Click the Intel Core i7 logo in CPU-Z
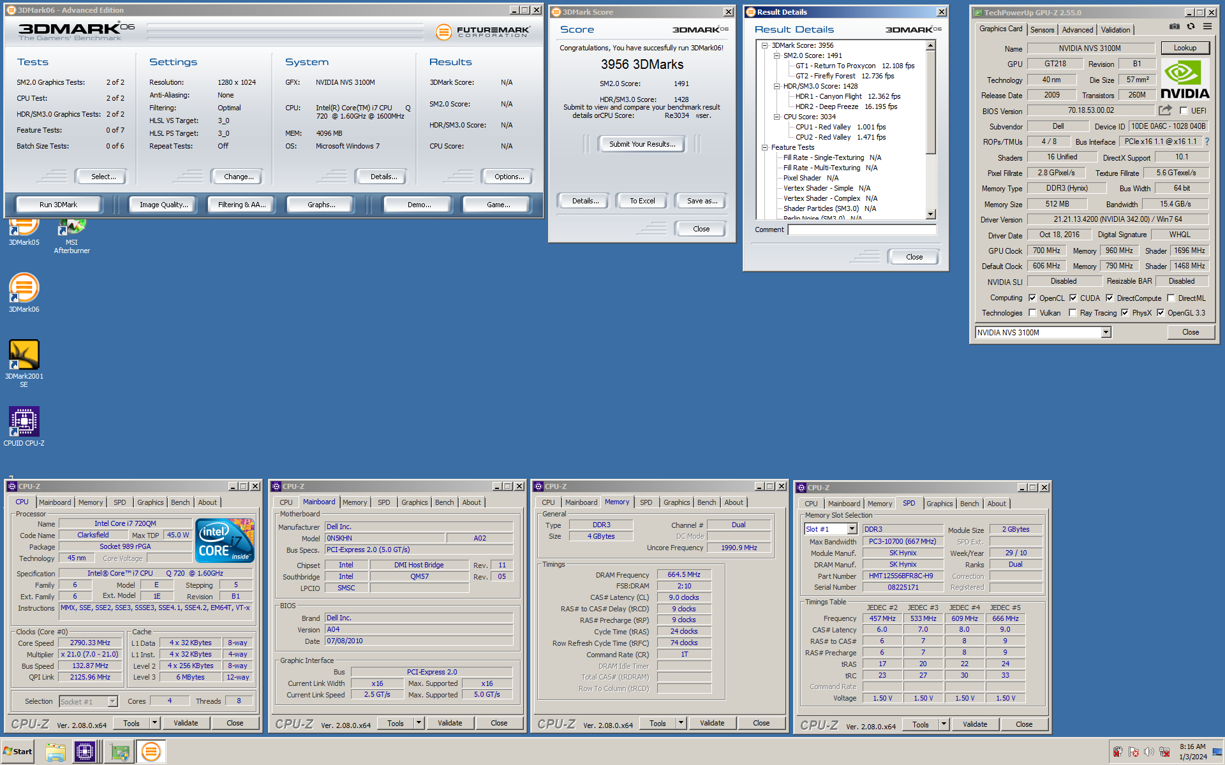This screenshot has width=1225, height=765. [x=226, y=541]
